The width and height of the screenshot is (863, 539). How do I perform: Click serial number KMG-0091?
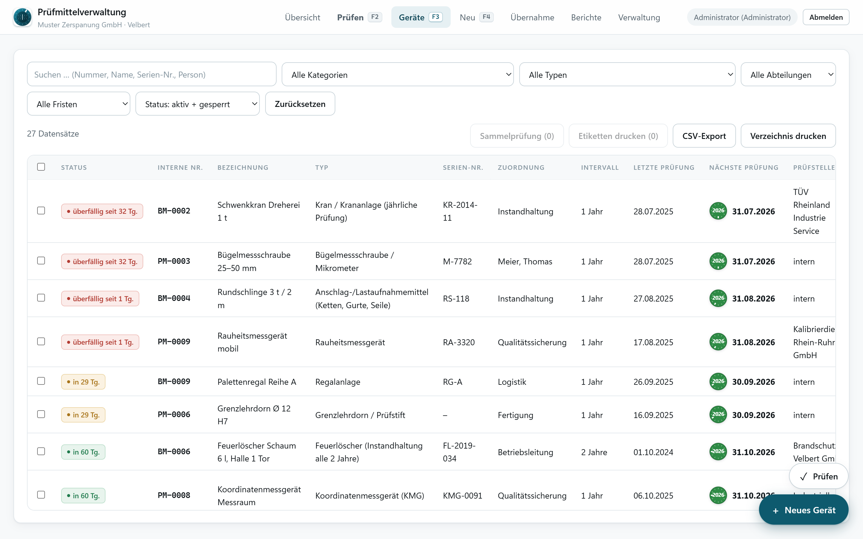(463, 496)
